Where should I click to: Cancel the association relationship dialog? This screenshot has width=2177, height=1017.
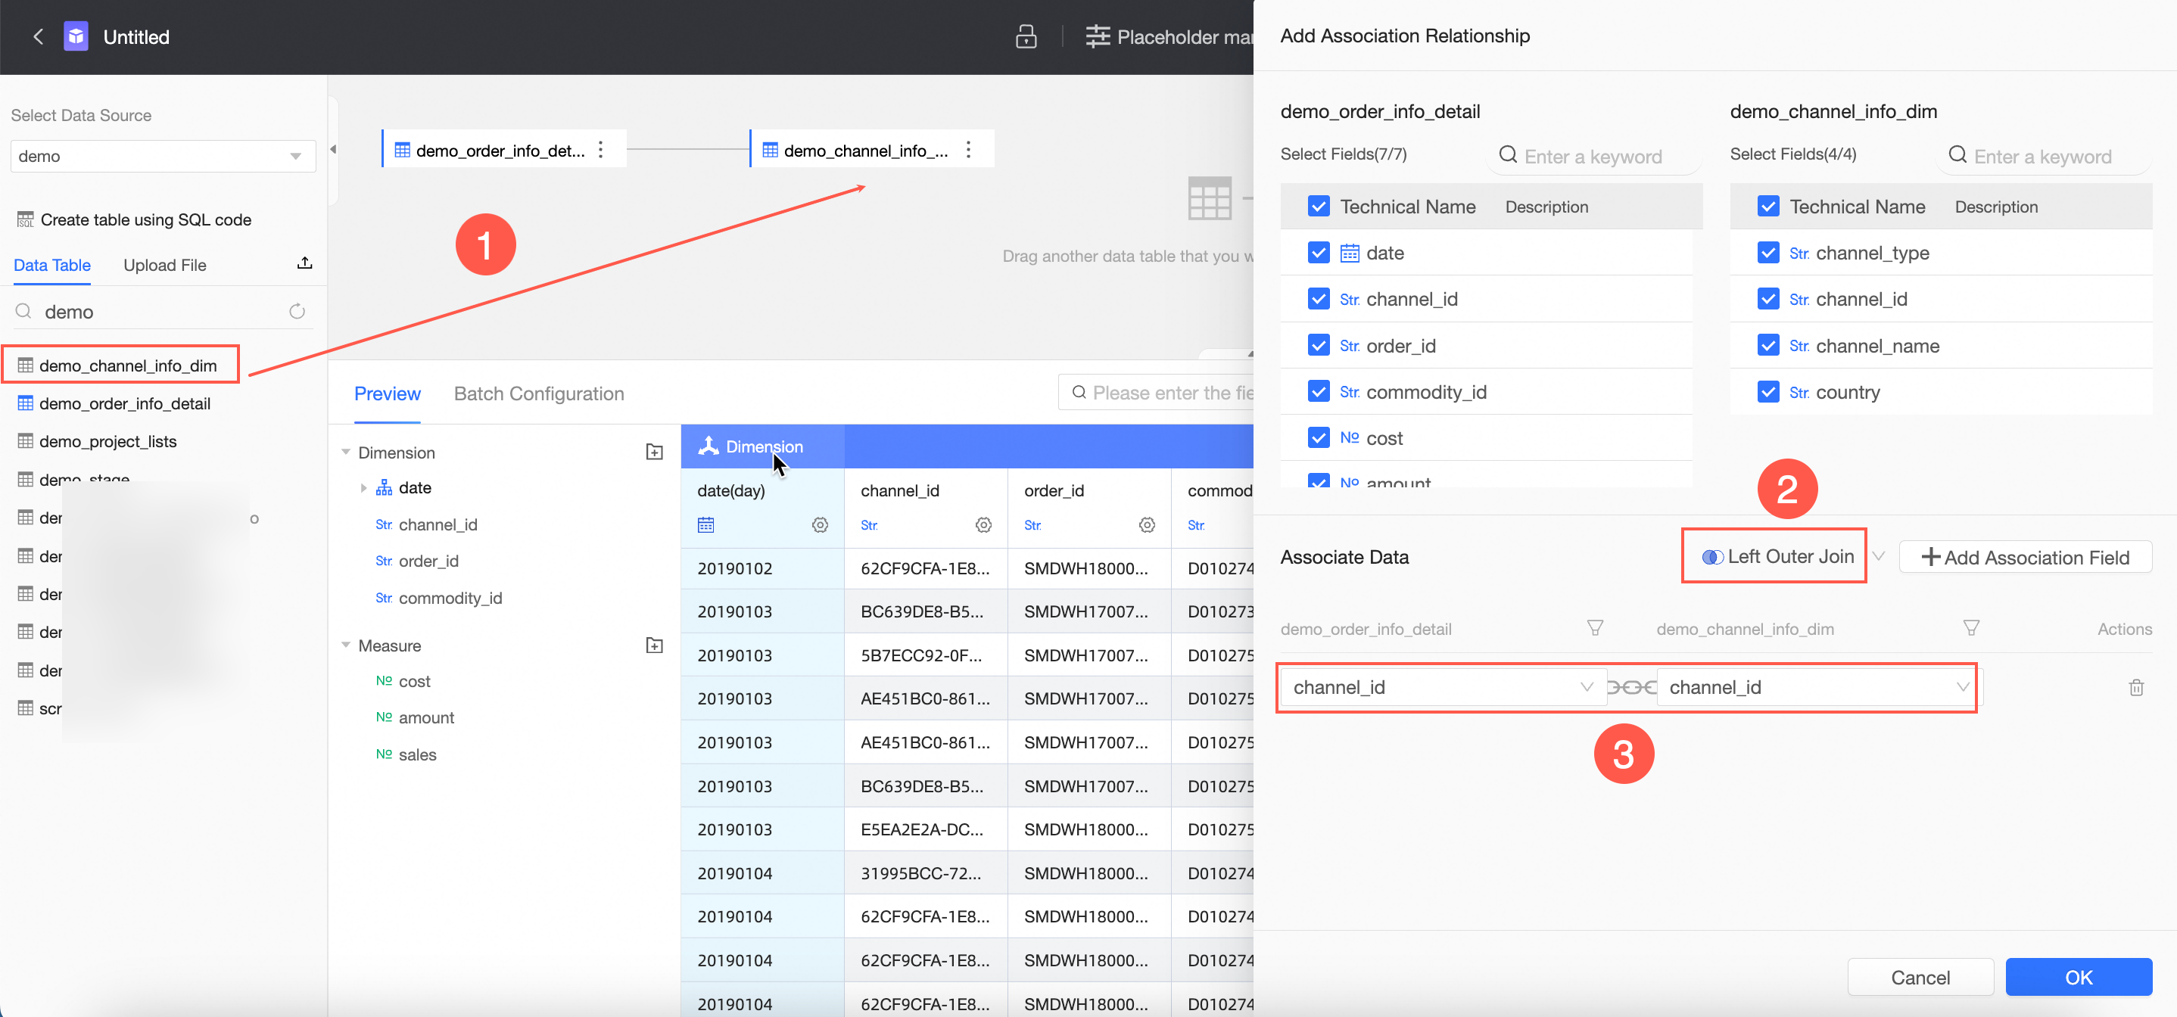(x=1920, y=978)
